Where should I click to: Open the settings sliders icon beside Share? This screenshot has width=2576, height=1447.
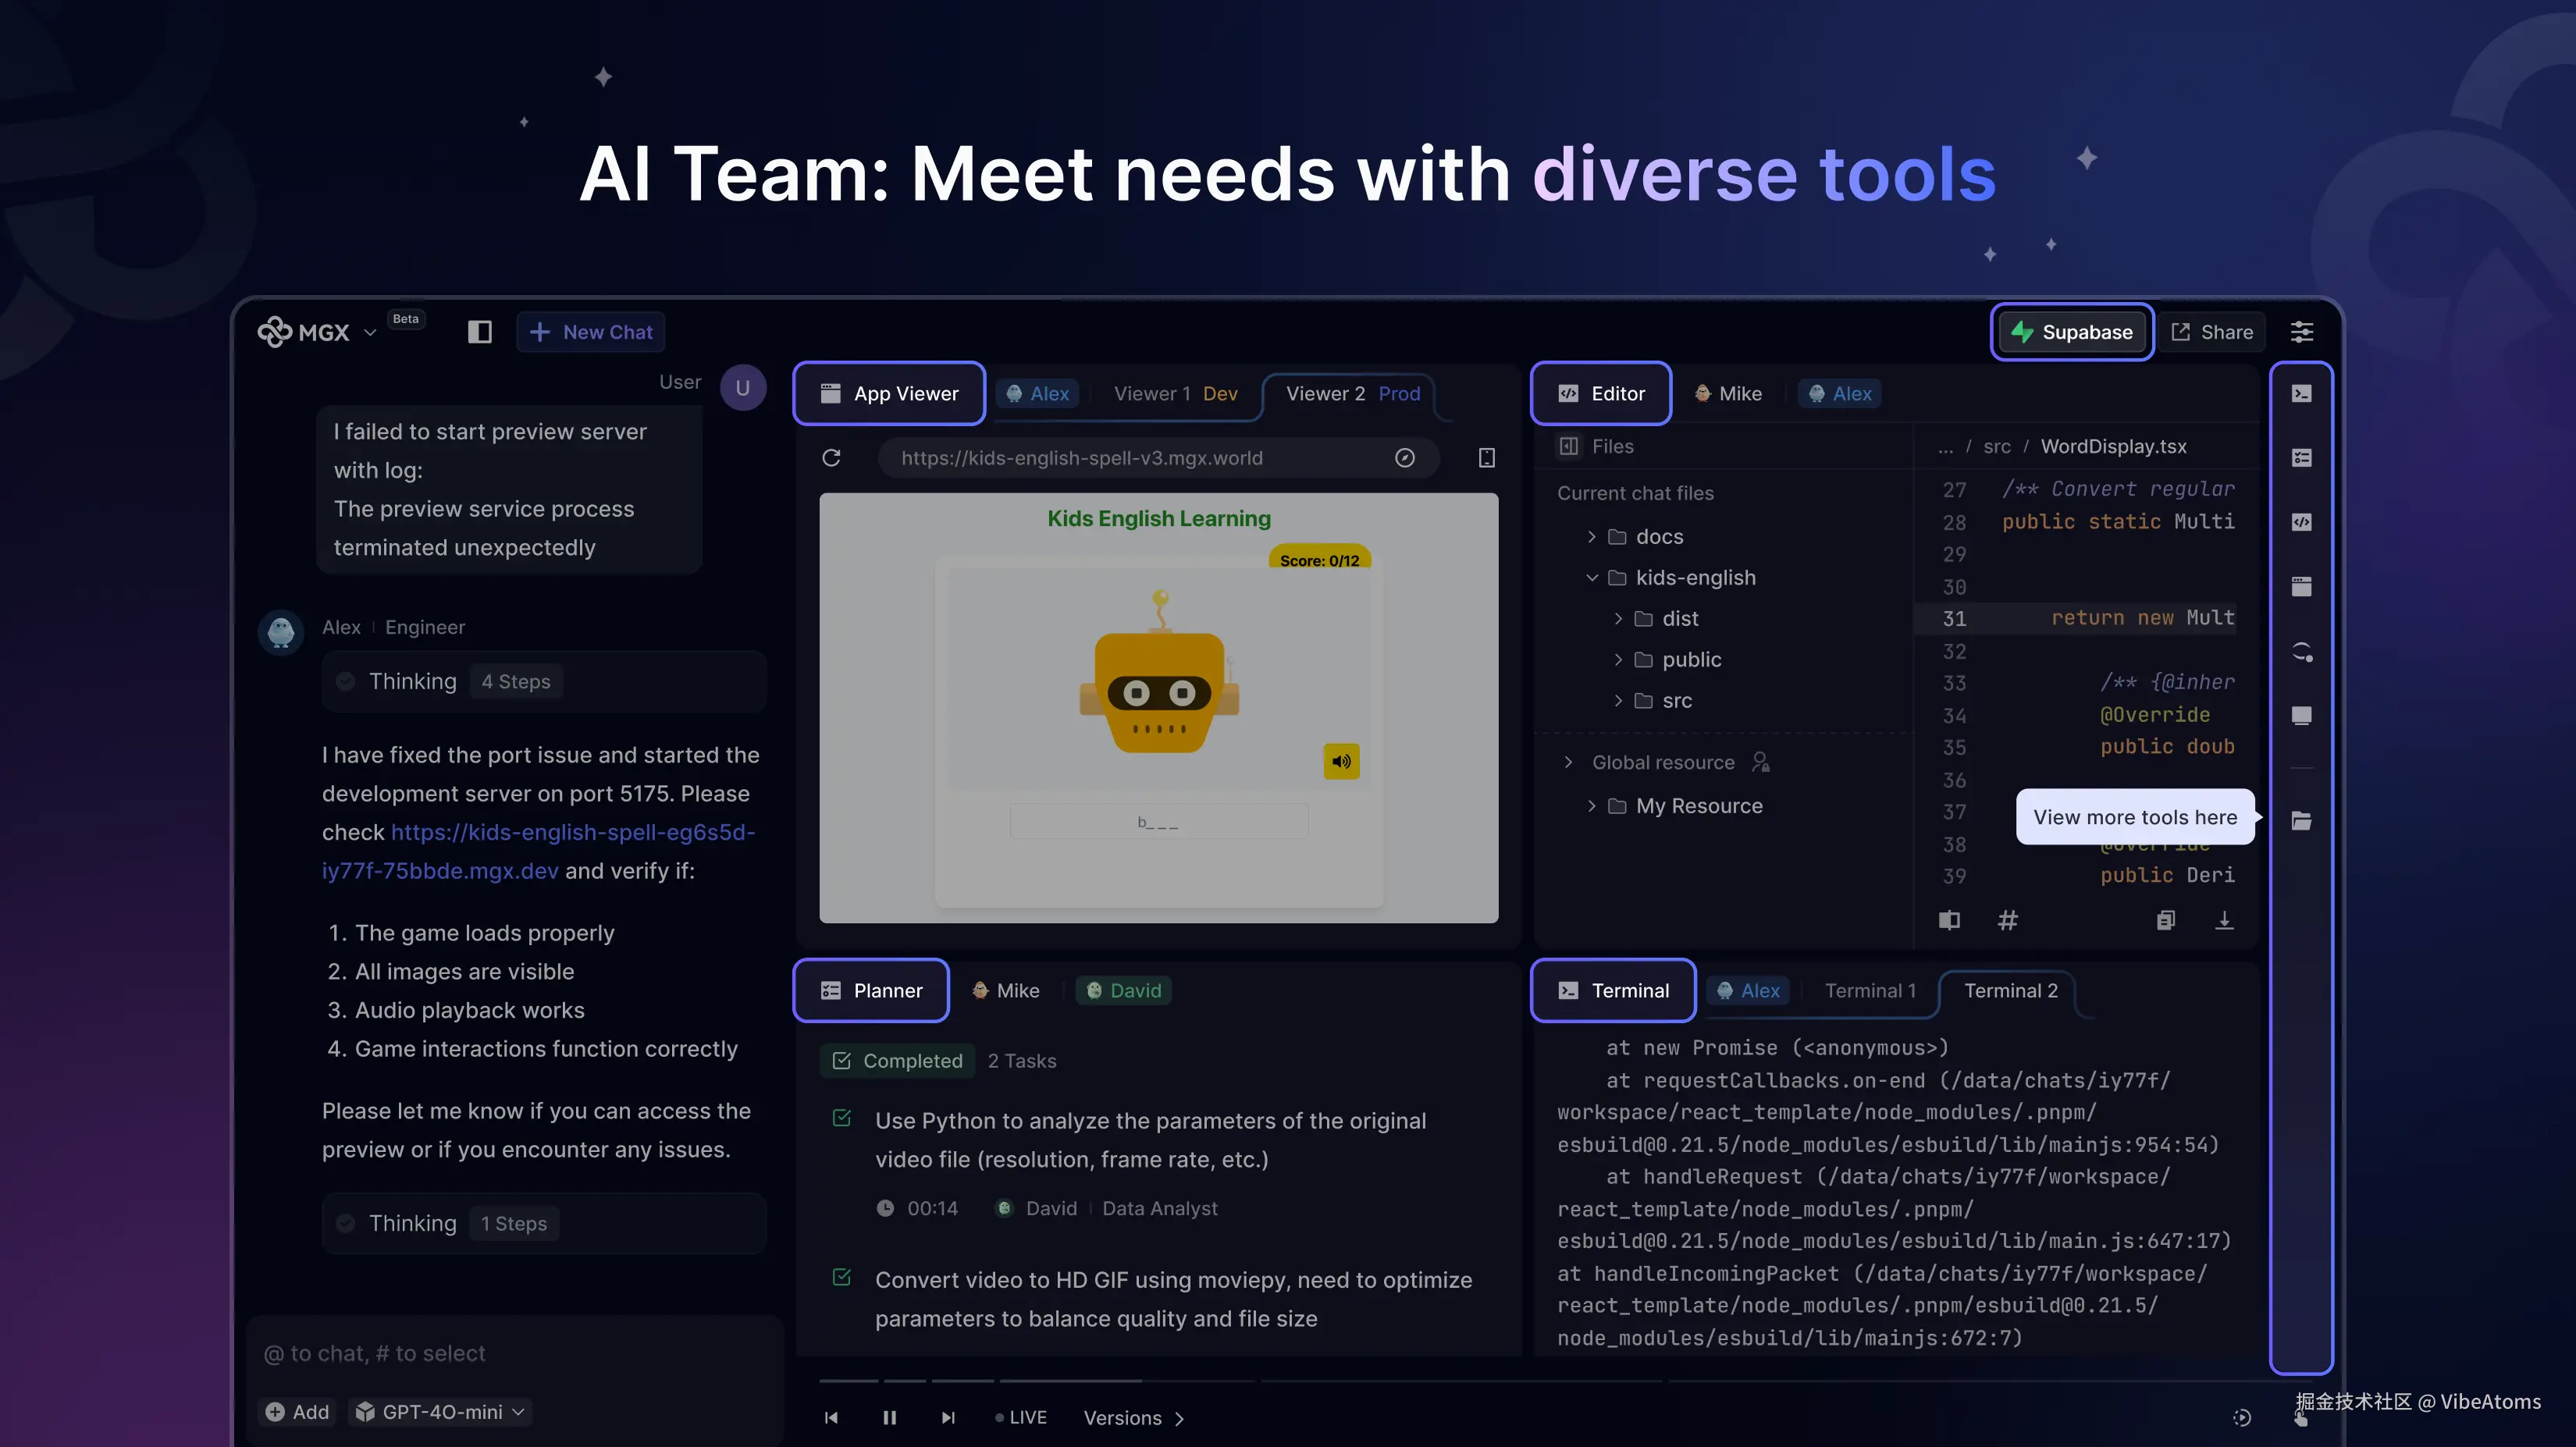[2302, 332]
